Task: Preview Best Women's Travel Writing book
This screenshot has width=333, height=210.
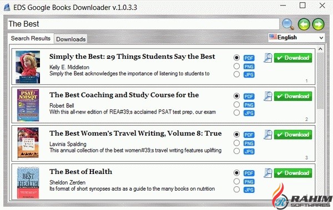Action: coord(268,135)
